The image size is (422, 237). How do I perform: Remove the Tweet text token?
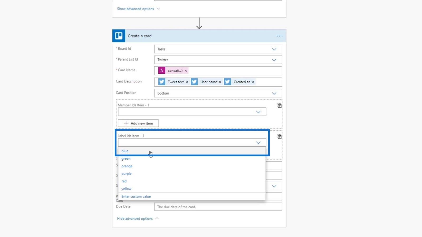coord(187,82)
